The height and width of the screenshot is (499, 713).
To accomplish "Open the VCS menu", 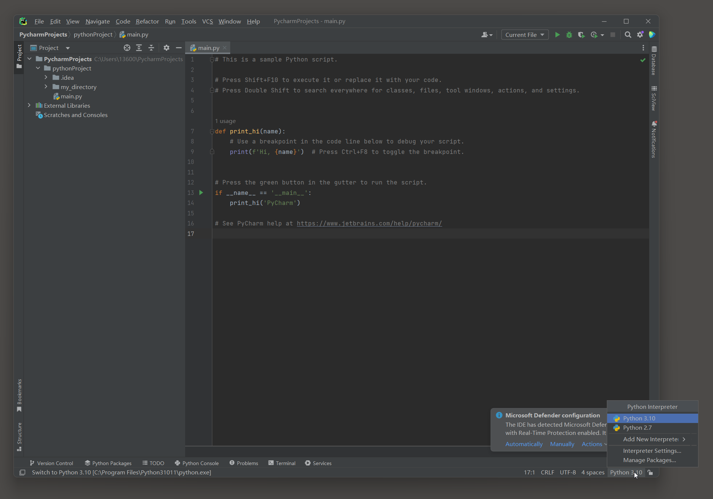I will click(x=207, y=21).
